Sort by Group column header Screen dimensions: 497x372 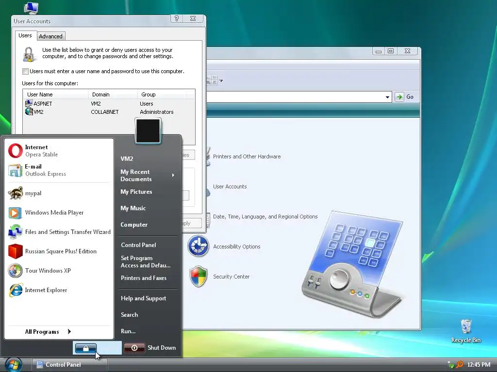pos(162,94)
